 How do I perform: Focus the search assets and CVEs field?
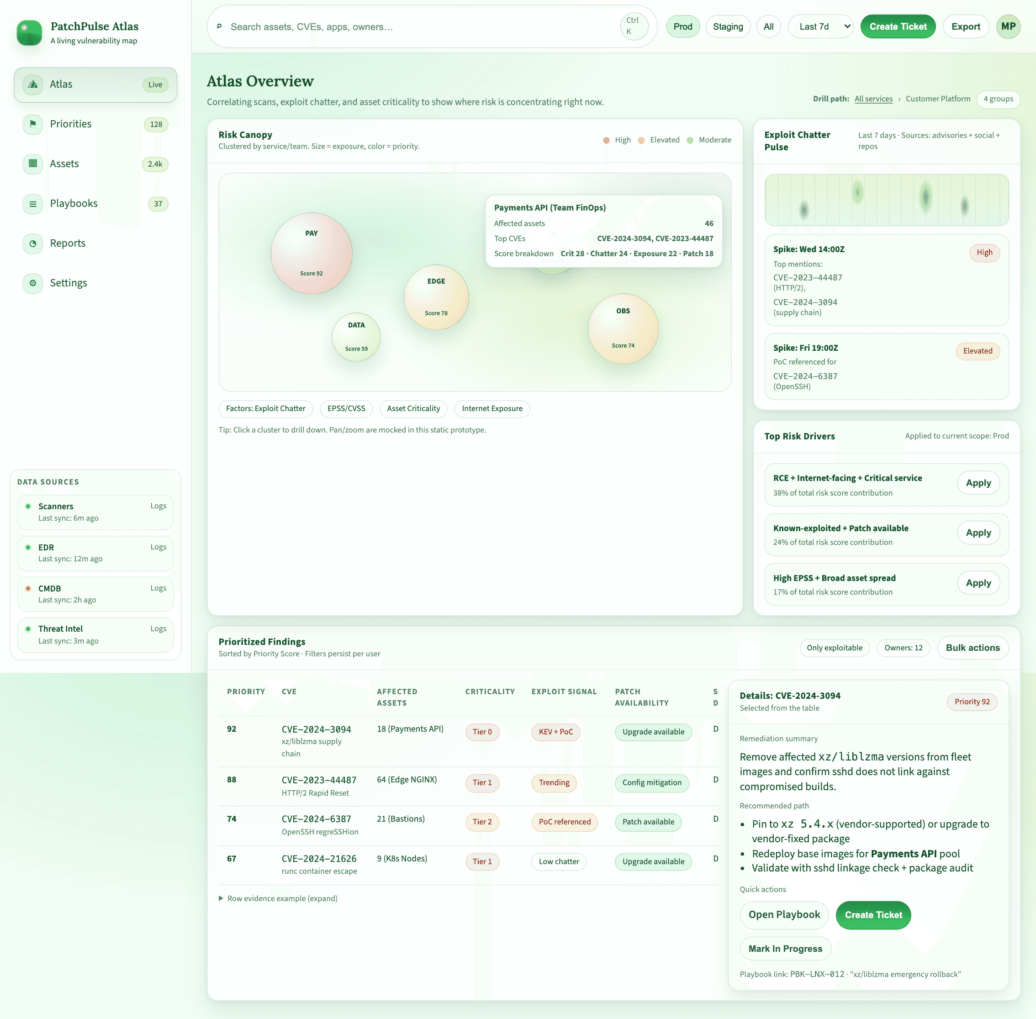(x=418, y=27)
